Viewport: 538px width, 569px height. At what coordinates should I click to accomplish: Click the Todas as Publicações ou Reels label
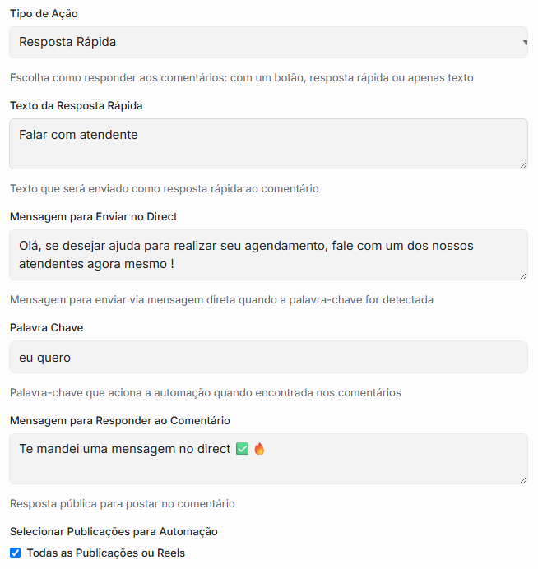coord(105,553)
